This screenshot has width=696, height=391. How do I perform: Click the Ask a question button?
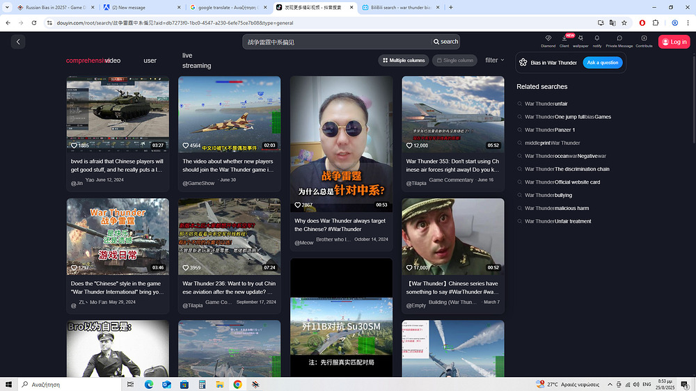(602, 63)
